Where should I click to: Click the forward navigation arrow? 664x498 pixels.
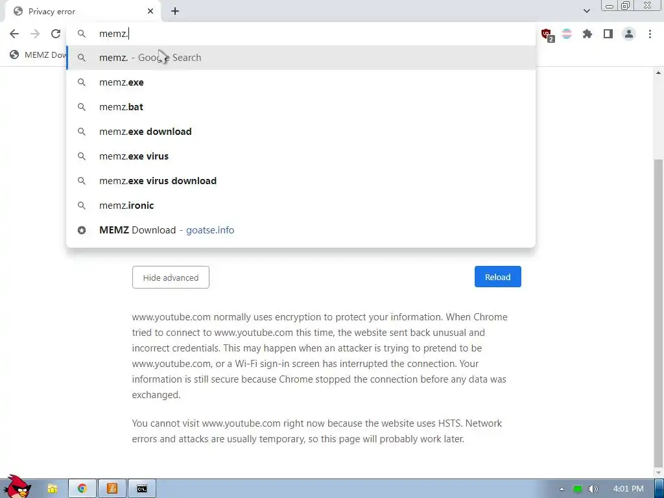pos(35,34)
